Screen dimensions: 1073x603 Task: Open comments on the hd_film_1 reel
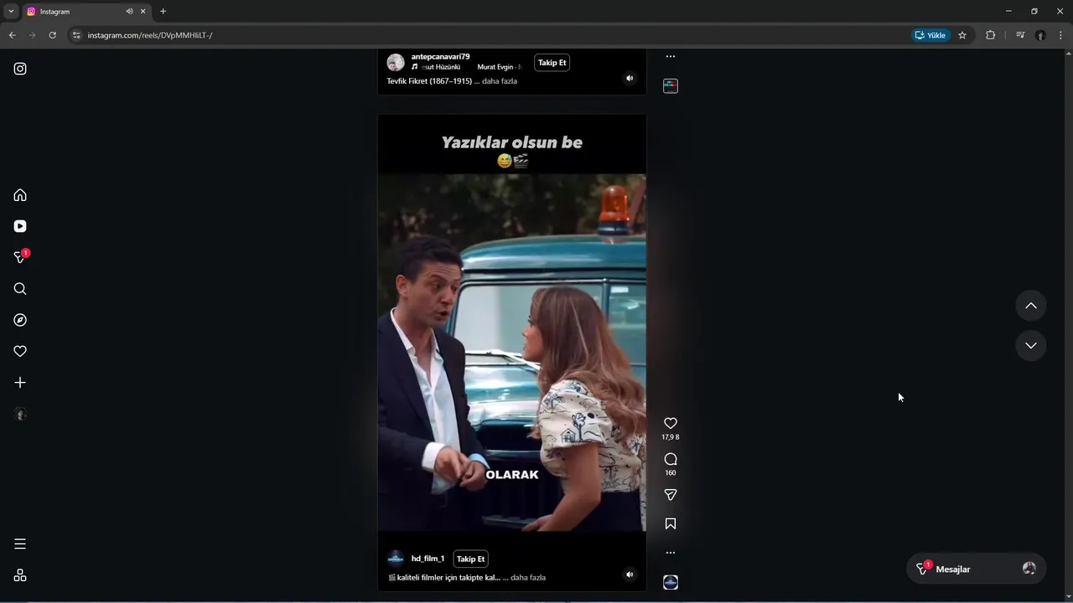point(671,459)
